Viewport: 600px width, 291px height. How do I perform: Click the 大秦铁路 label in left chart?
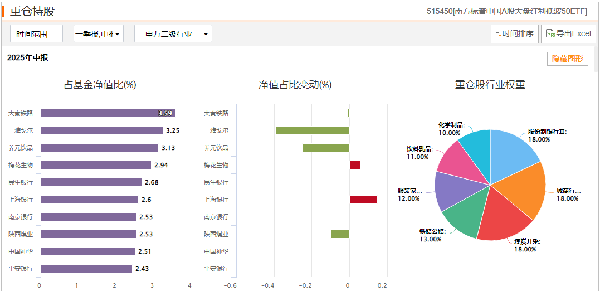[21, 113]
